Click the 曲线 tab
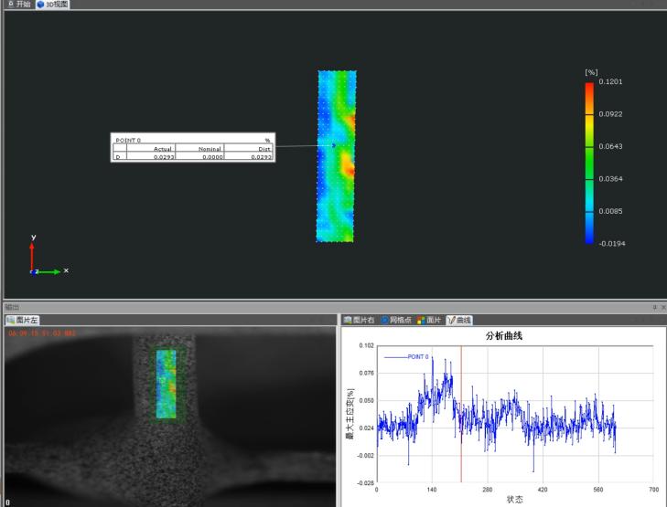The image size is (667, 507). tap(460, 321)
